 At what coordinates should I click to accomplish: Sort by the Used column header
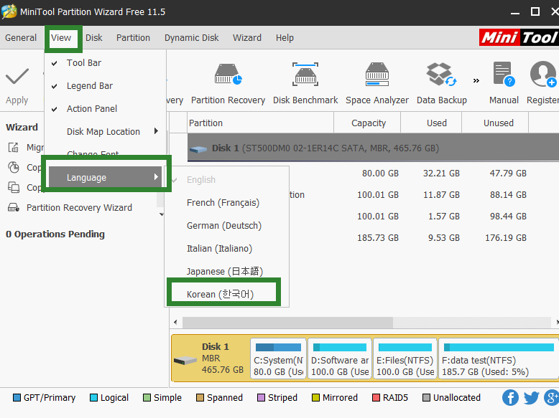coord(431,123)
